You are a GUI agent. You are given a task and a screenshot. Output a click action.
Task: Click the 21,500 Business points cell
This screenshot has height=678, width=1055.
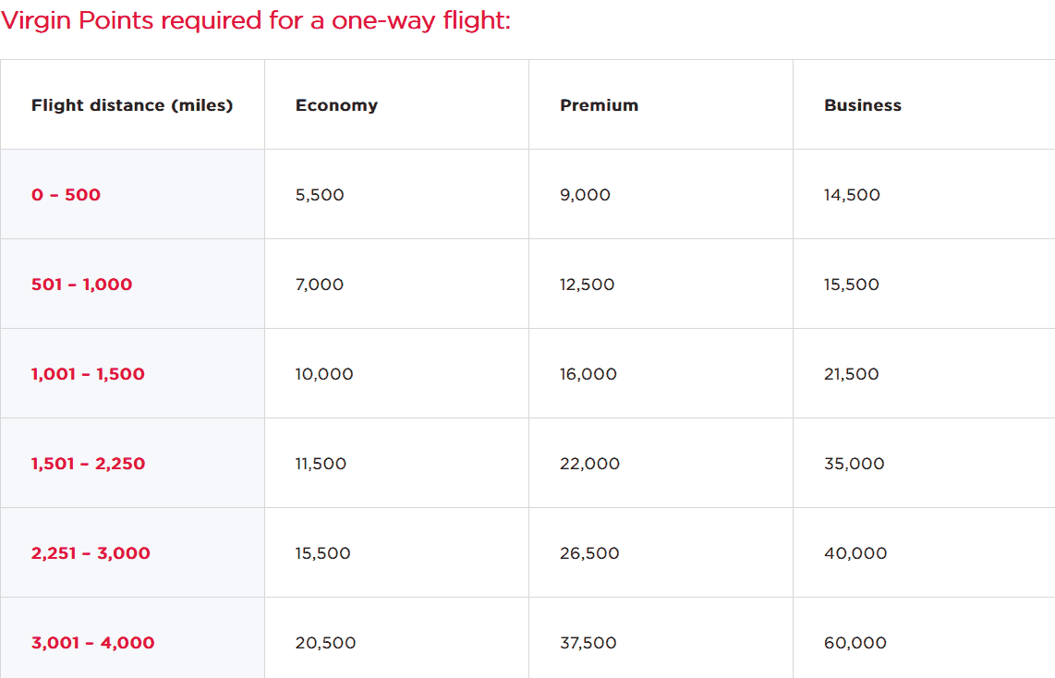coord(851,374)
